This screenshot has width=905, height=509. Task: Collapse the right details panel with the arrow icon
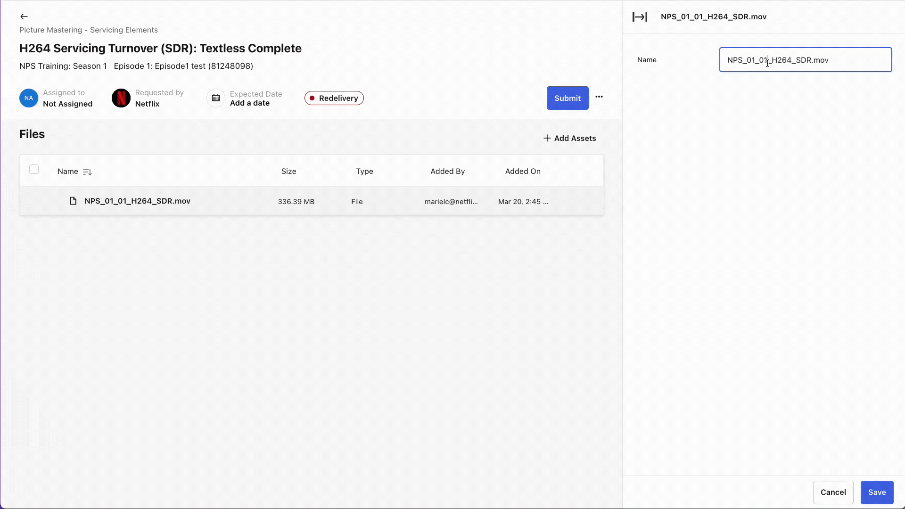point(639,16)
